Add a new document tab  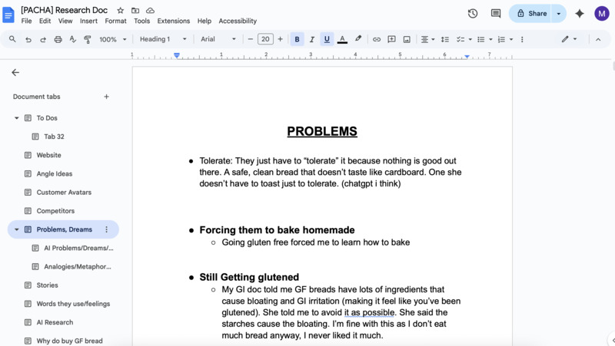106,97
